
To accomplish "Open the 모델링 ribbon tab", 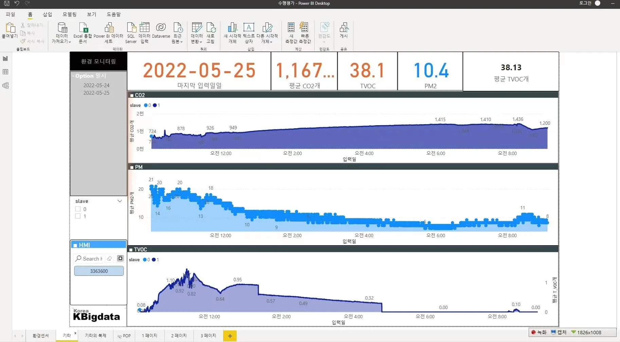I will [69, 14].
